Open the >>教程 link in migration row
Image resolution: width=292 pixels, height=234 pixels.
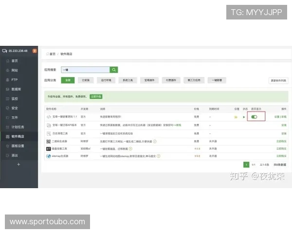click(x=178, y=125)
